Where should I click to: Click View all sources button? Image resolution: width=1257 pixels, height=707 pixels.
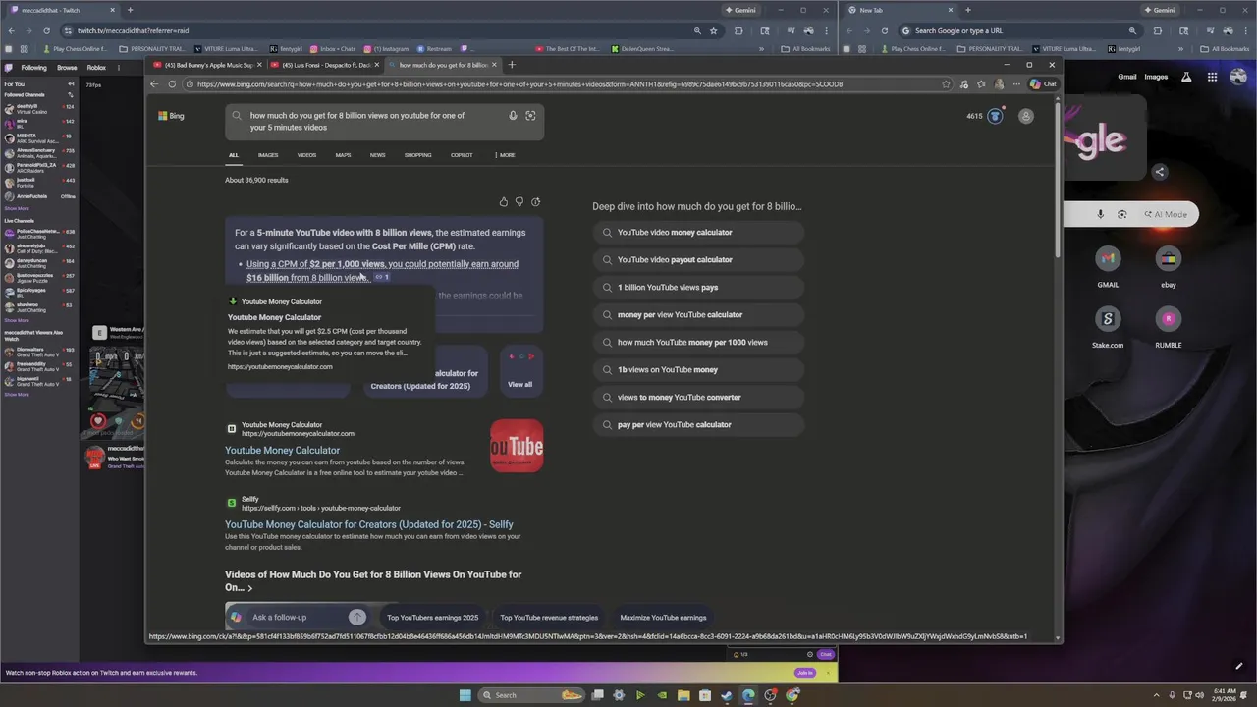(x=520, y=370)
